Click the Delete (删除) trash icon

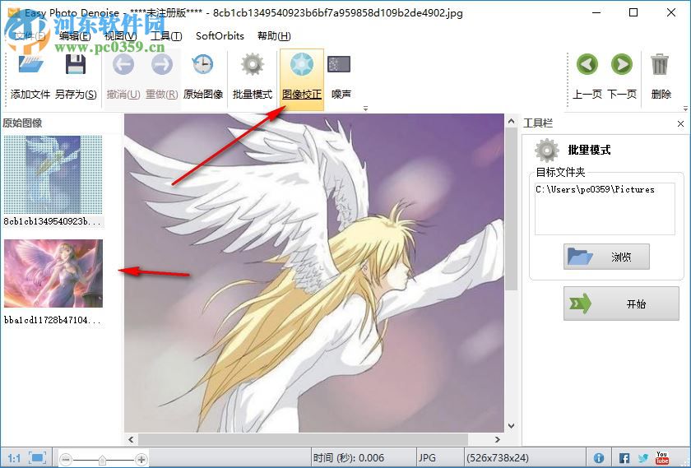click(x=660, y=65)
